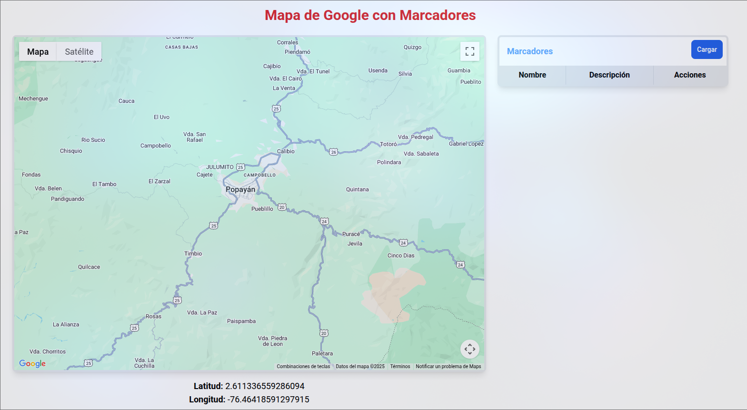Click the Nombre column header
Screen dimensions: 747x410
532,75
